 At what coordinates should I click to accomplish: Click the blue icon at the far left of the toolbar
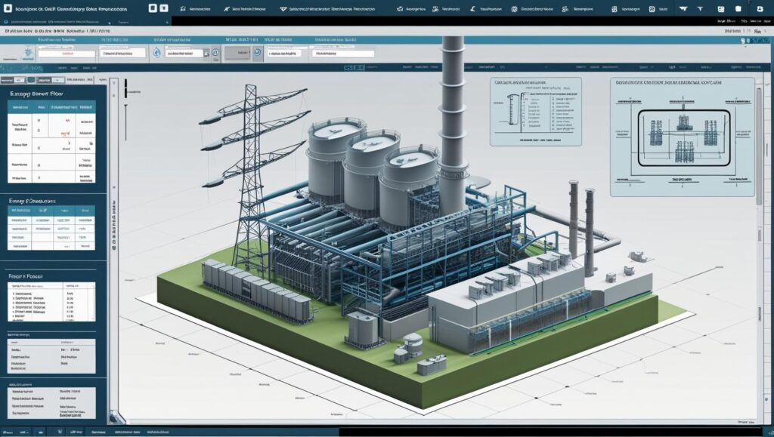pos(27,54)
